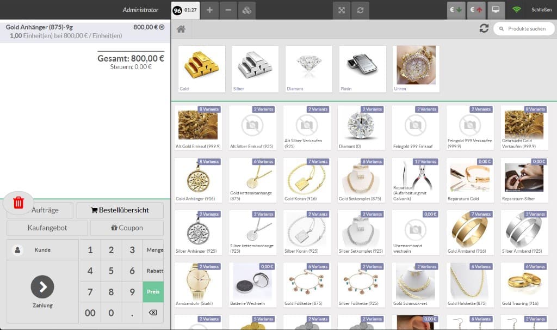Select product Gebraucht Gold Verkaufen

coord(524,127)
